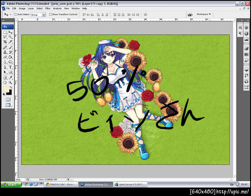Open the Paragraph panel icon
This screenshot has height=196, width=251.
pyautogui.click(x=240, y=33)
